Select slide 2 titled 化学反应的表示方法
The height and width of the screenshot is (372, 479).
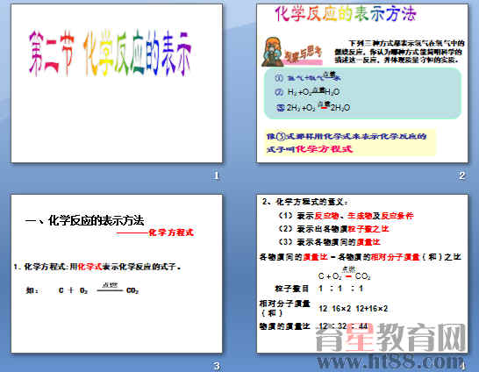point(362,83)
